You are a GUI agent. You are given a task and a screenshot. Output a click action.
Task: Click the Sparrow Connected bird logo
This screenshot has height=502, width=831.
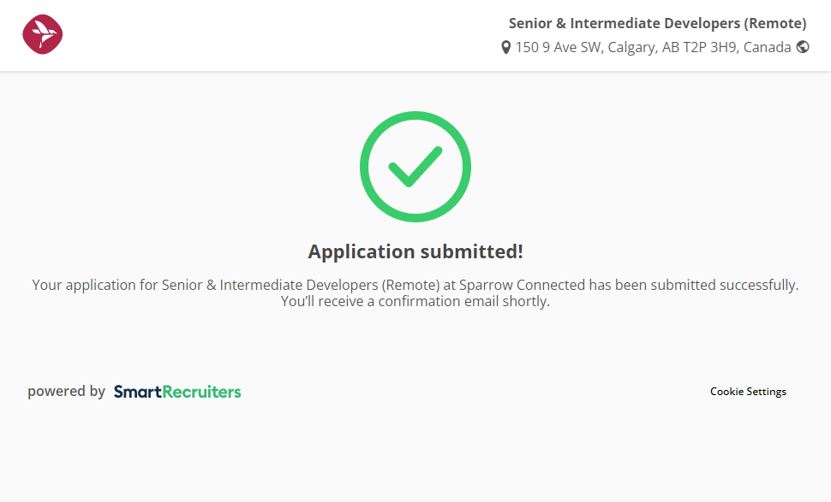coord(43,35)
